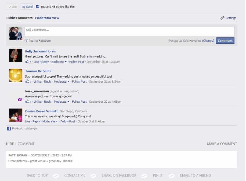
Task: Click thumbs-up icon on Kelly Jackson Horan's comment
Action: 27,61
